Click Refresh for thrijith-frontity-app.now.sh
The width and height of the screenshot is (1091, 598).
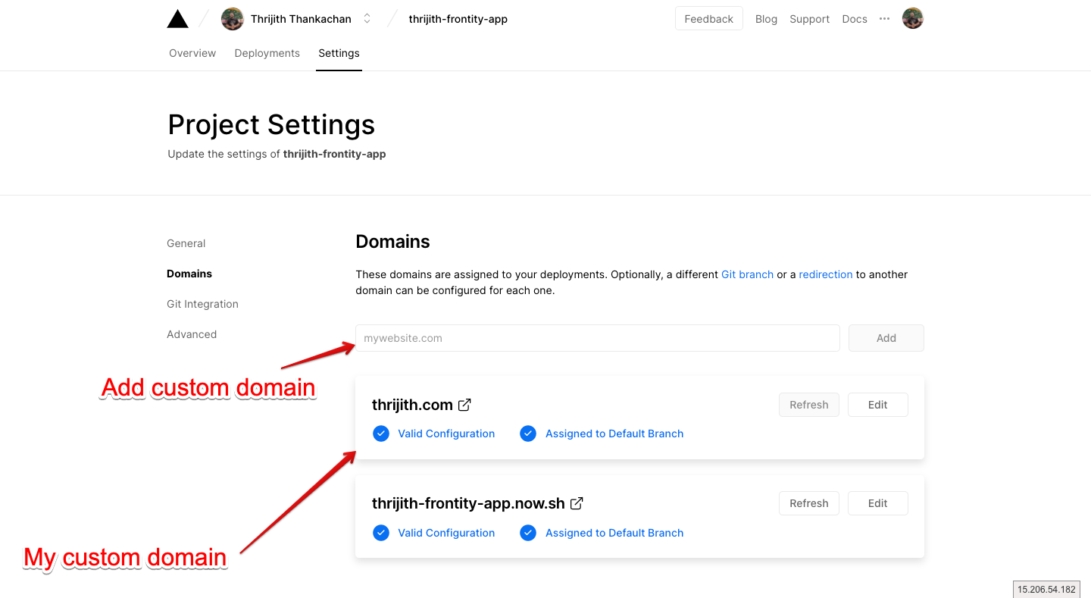(x=809, y=503)
